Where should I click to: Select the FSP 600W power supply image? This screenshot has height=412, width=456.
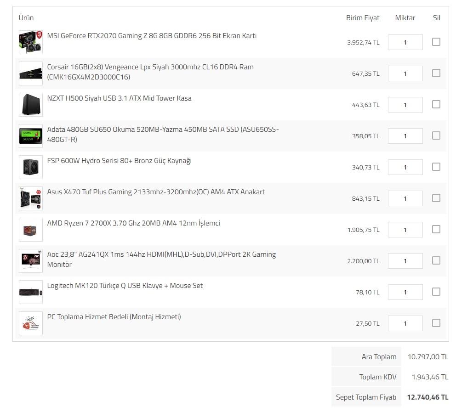[x=31, y=167]
